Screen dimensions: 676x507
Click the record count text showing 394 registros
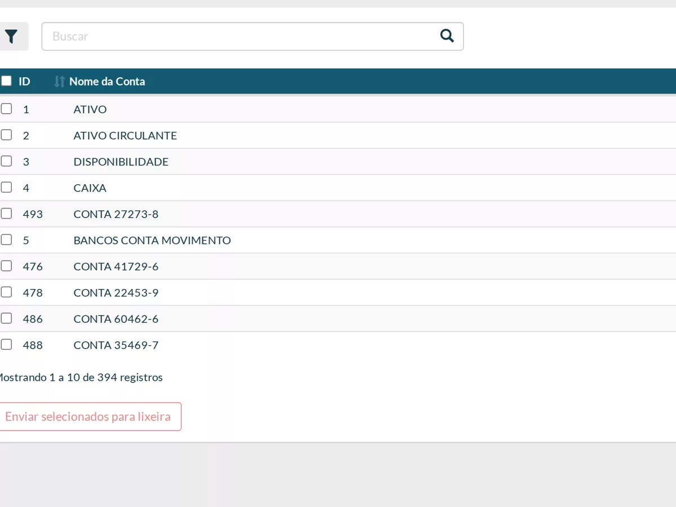coord(81,377)
